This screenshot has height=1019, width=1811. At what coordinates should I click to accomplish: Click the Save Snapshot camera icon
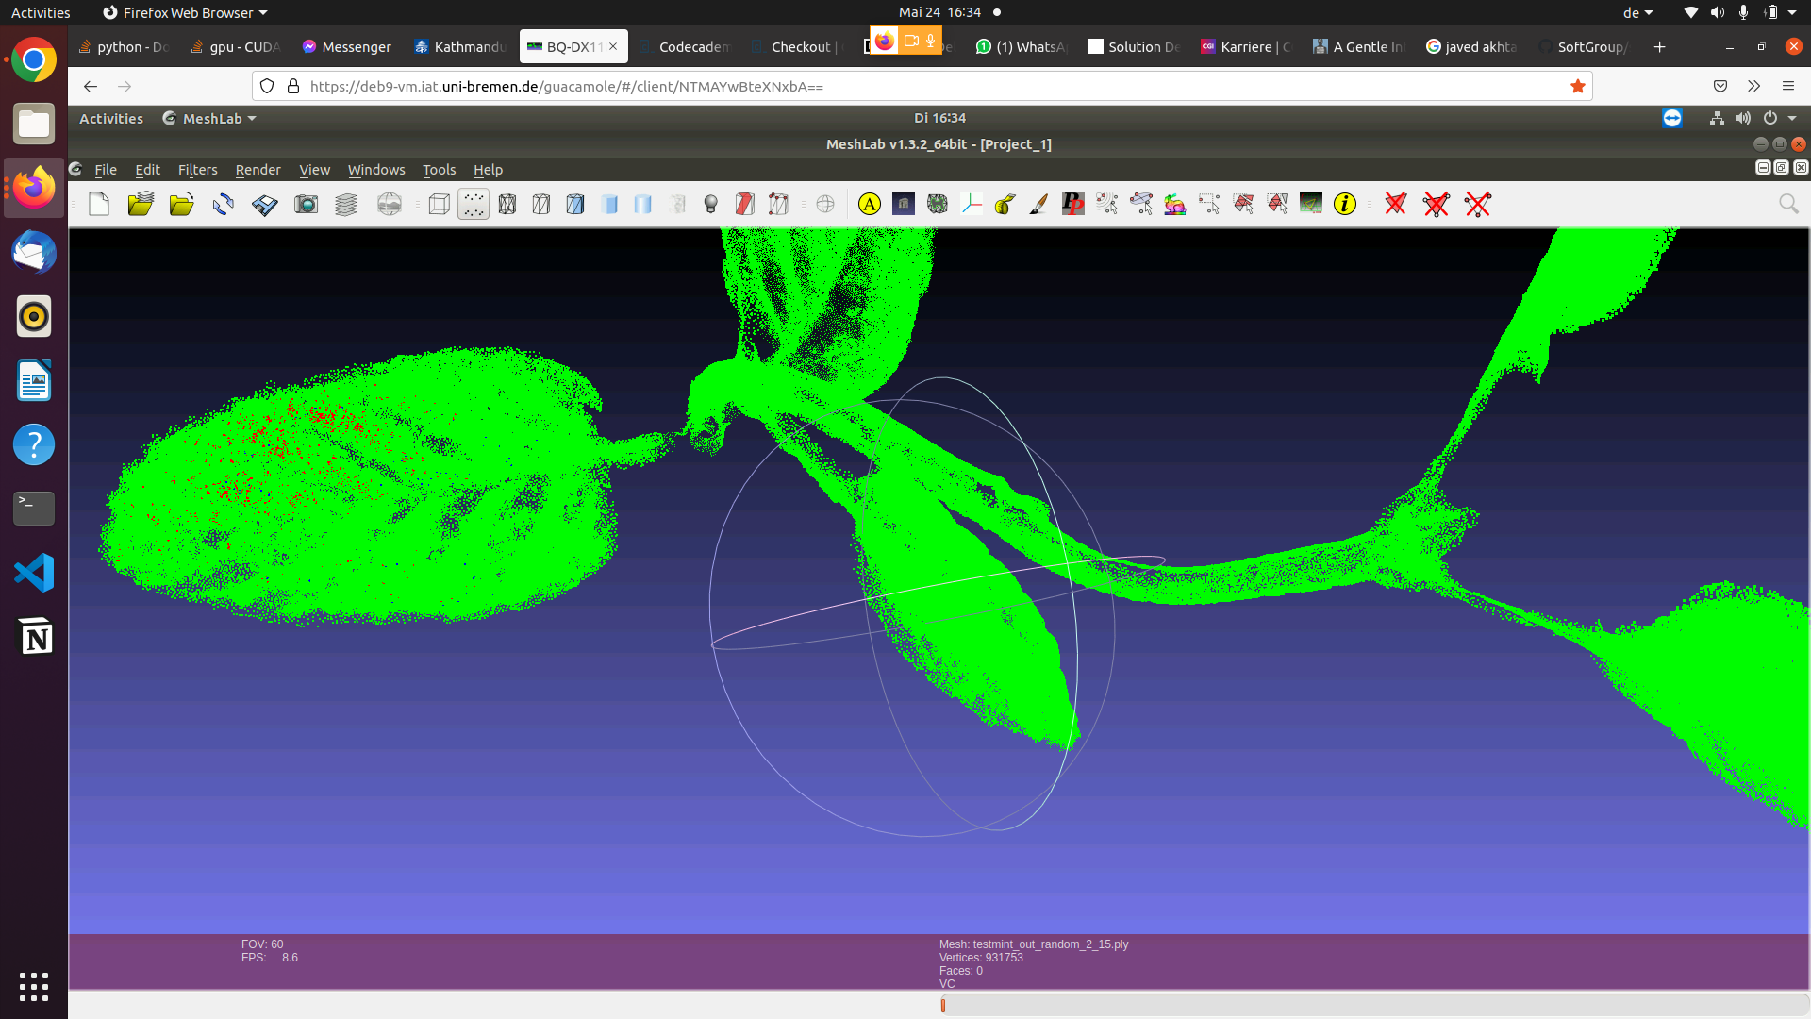[x=306, y=204]
